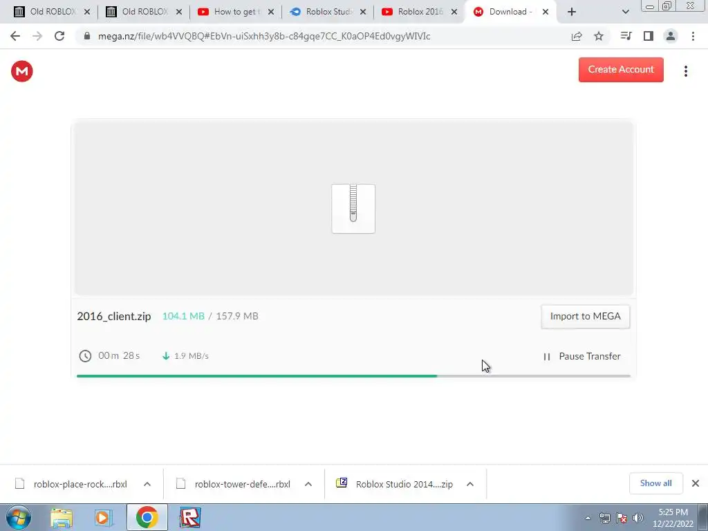708x531 pixels.
Task: Click the zip file thumbnail icon
Action: click(x=353, y=209)
